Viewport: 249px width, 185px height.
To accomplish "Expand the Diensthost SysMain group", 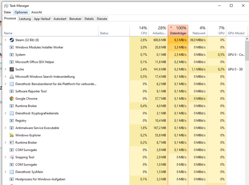I will pyautogui.click(x=5, y=172).
